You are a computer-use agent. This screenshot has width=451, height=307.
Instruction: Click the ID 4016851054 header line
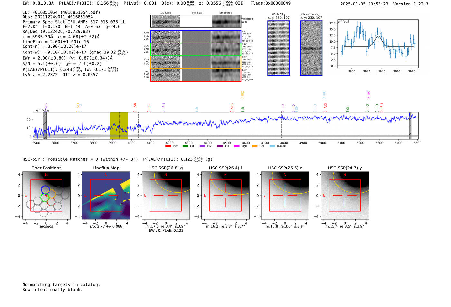coord(61,12)
